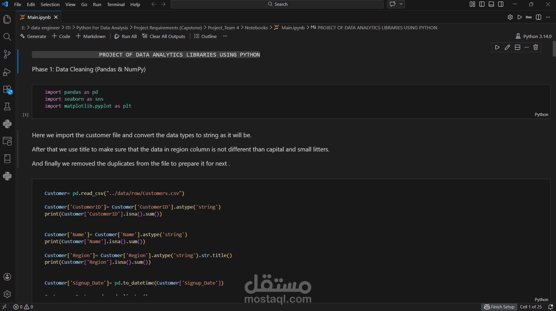Toggle the bottom panel visibility
556x311 pixels.
pos(491,4)
